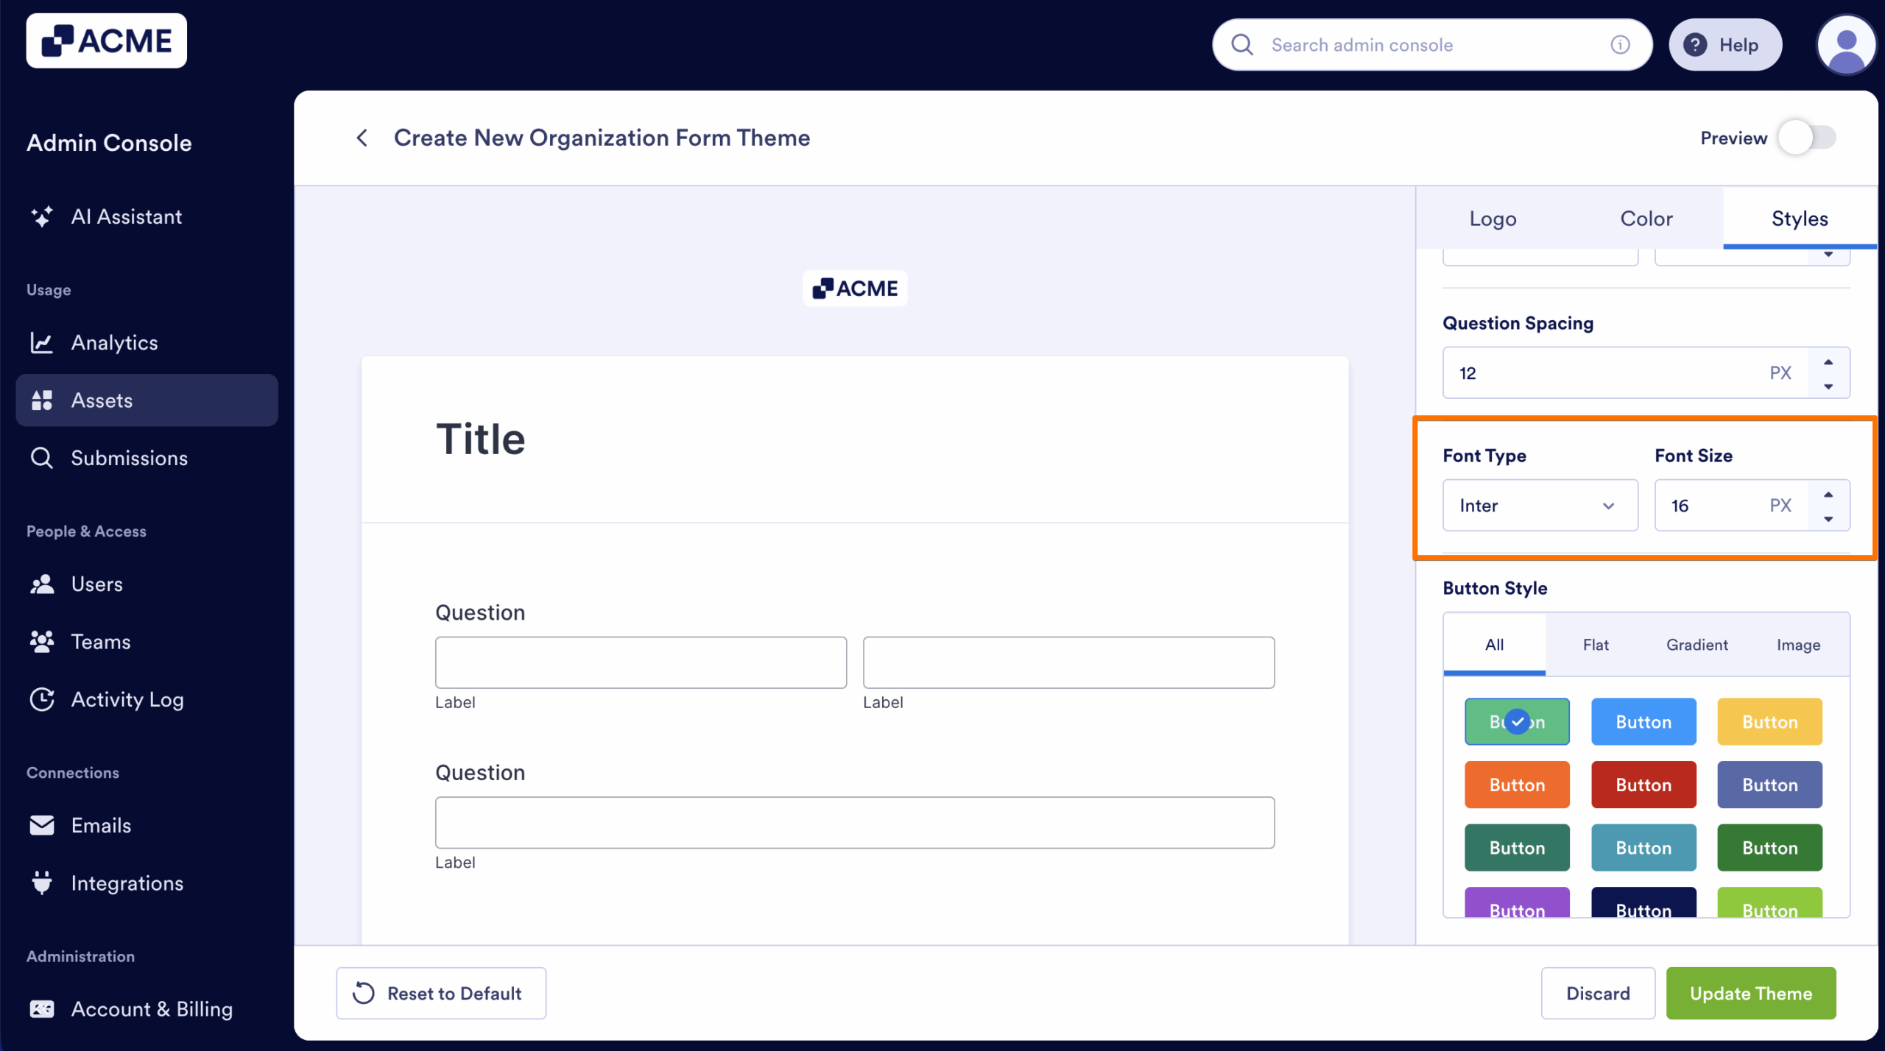Click the Submissions magnifier icon

tap(42, 457)
